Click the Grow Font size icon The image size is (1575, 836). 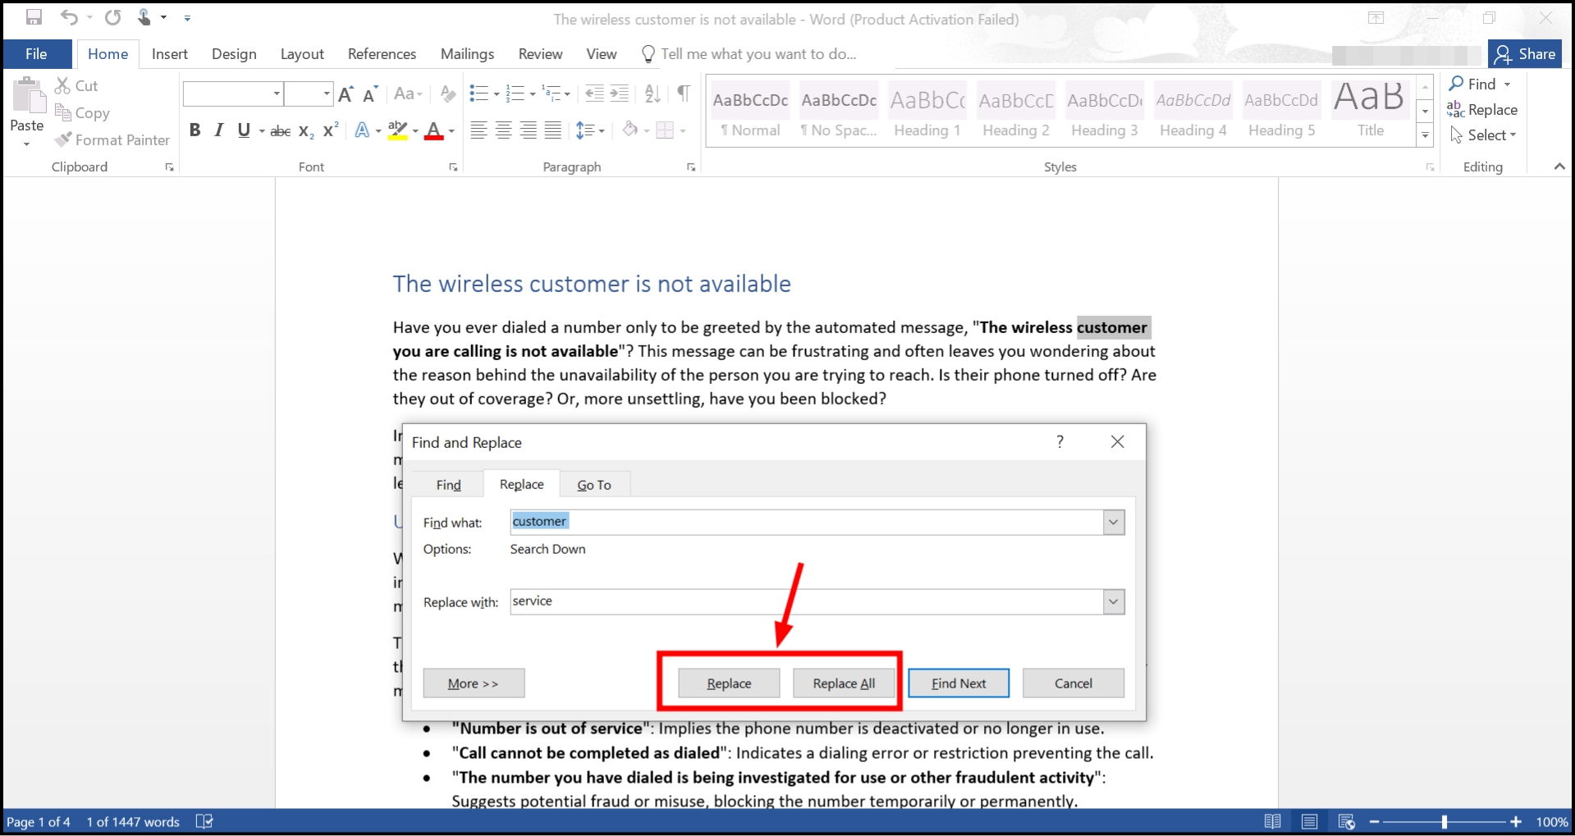coord(346,94)
